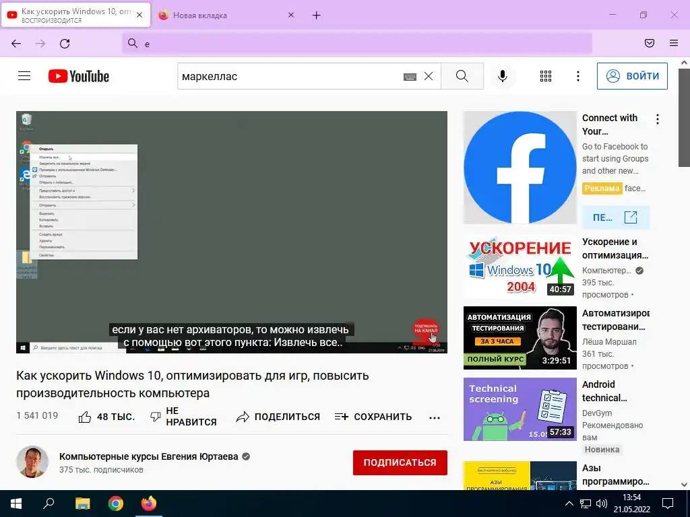Open more actions ellipsis under video

coord(435,417)
